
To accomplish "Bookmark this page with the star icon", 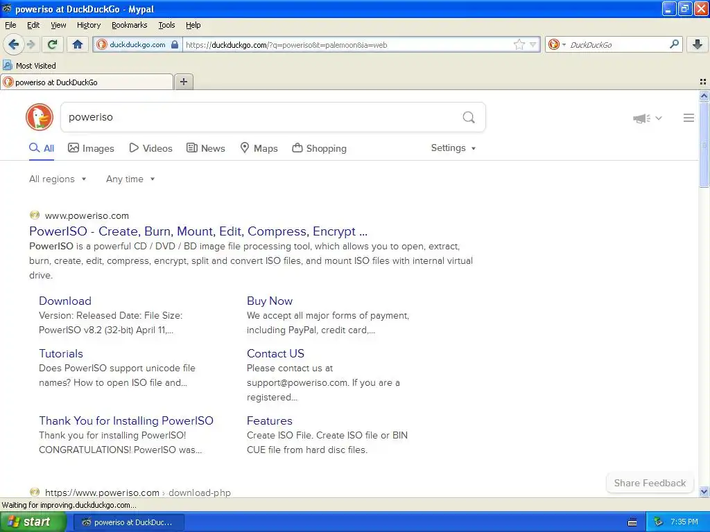I will (x=519, y=44).
